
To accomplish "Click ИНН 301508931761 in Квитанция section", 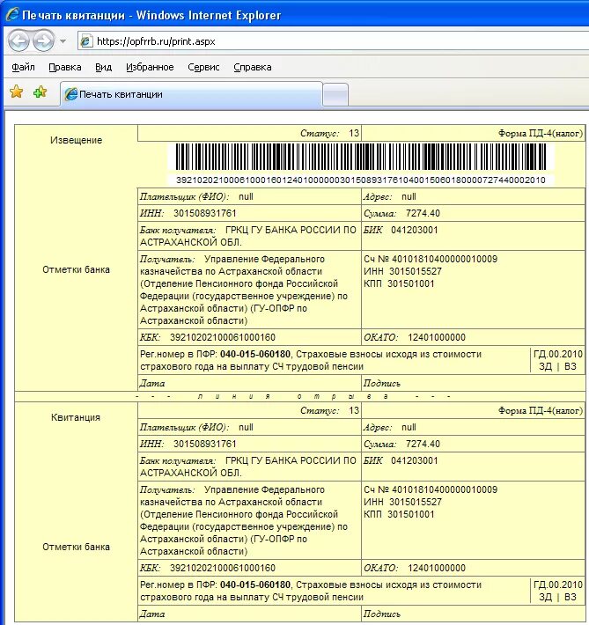I will 188,444.
